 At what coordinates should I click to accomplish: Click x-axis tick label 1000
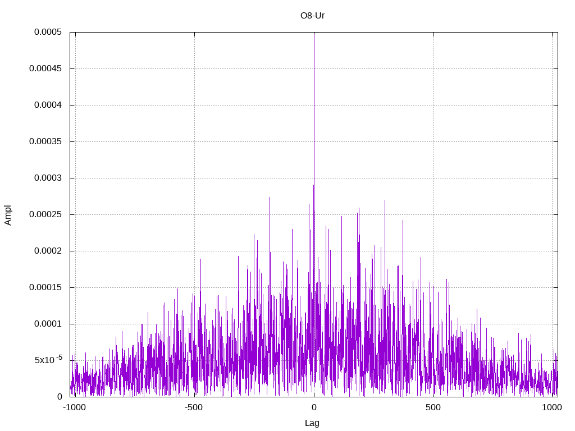tap(552, 407)
